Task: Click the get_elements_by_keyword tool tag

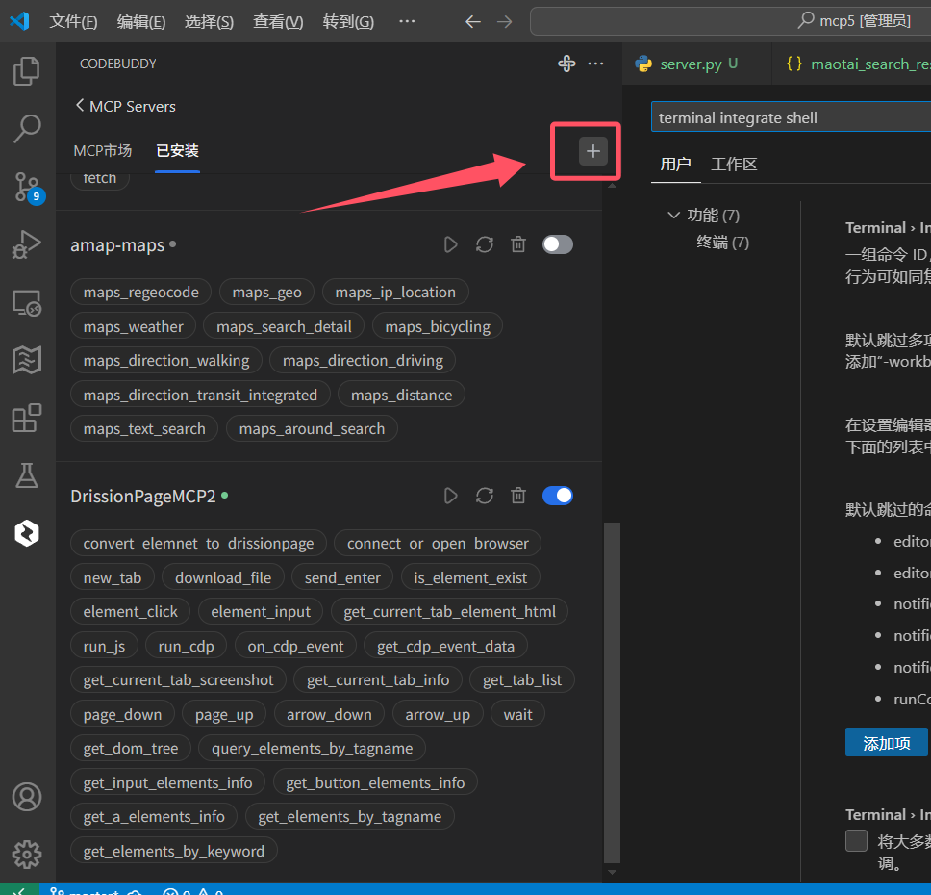Action: 174,851
